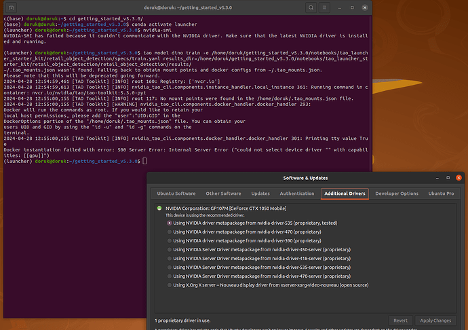468x330 pixels.
Task: Close the Software & Updates window
Action: click(x=459, y=178)
